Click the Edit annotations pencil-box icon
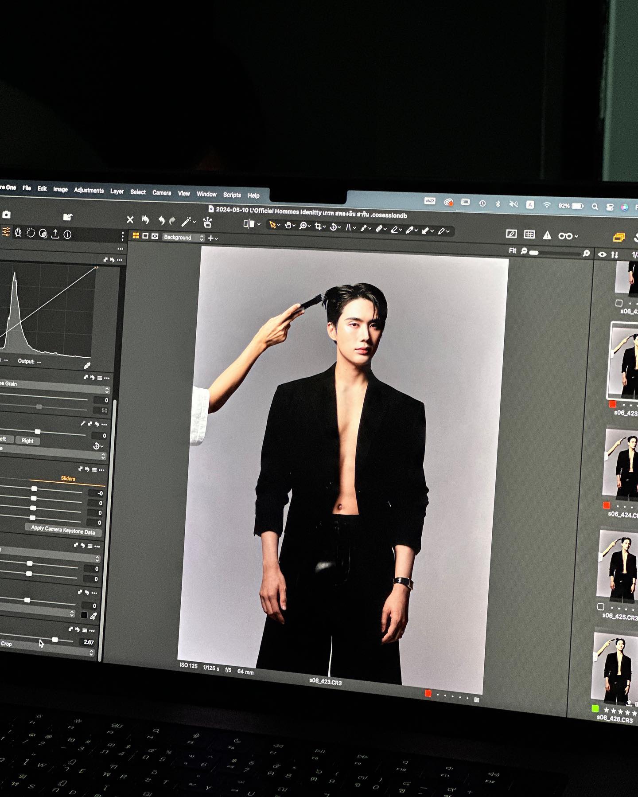The width and height of the screenshot is (638, 797). click(x=511, y=234)
